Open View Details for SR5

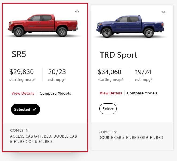(x=23, y=93)
